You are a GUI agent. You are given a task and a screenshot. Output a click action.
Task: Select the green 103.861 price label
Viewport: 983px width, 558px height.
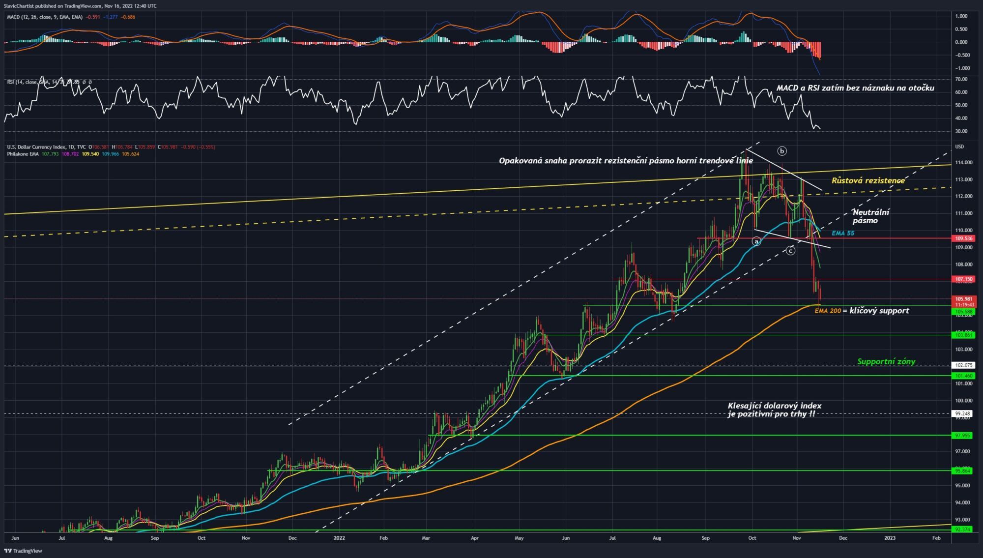pyautogui.click(x=964, y=335)
